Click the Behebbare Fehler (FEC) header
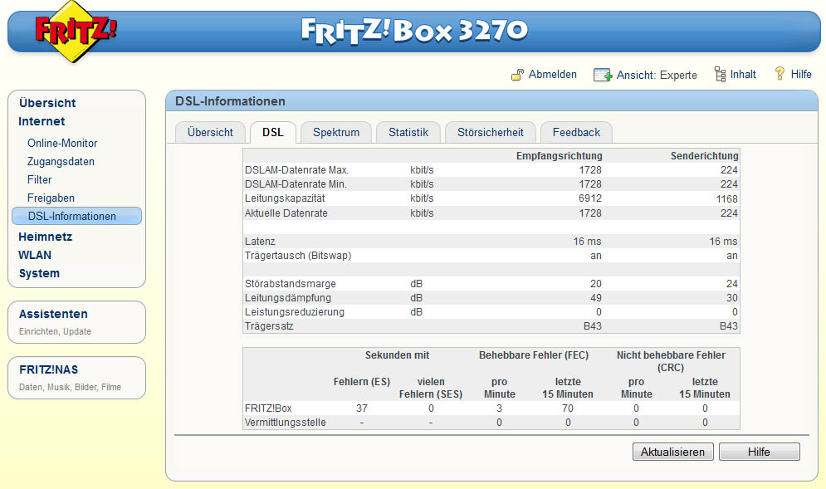This screenshot has width=826, height=489. [x=534, y=355]
